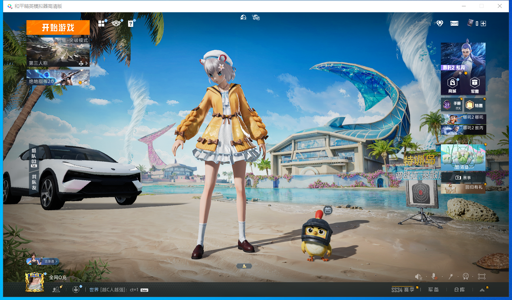Click the plus icon to add currency
Viewport: 512px width, 300px height.
click(483, 23)
